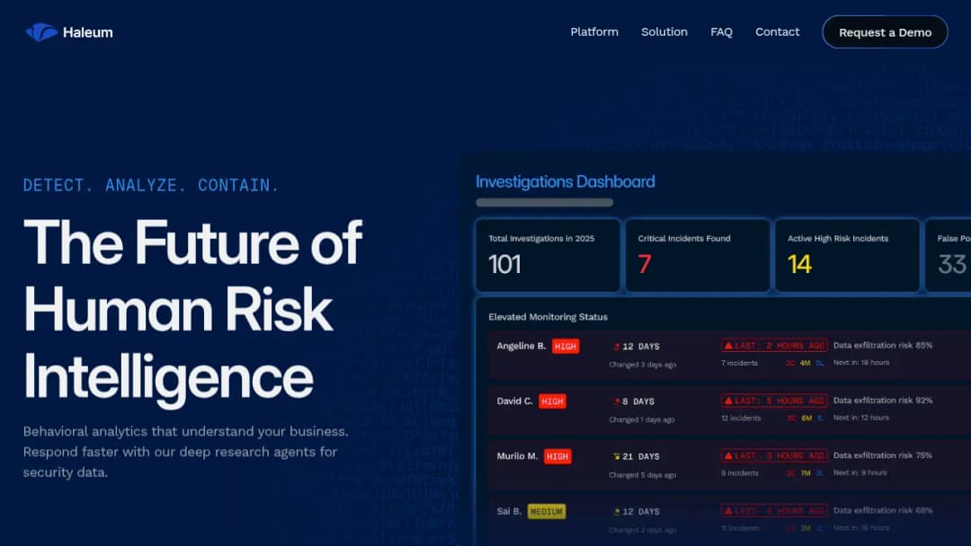The height and width of the screenshot is (546, 971).
Task: Select the Critical Incidents Found card
Action: coord(698,255)
